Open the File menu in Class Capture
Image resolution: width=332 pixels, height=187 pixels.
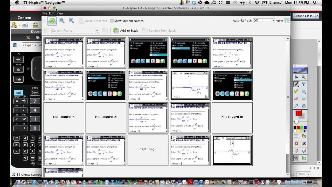point(45,13)
